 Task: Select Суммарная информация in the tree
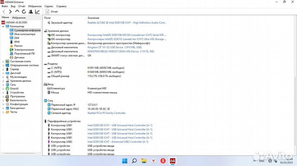(25, 30)
